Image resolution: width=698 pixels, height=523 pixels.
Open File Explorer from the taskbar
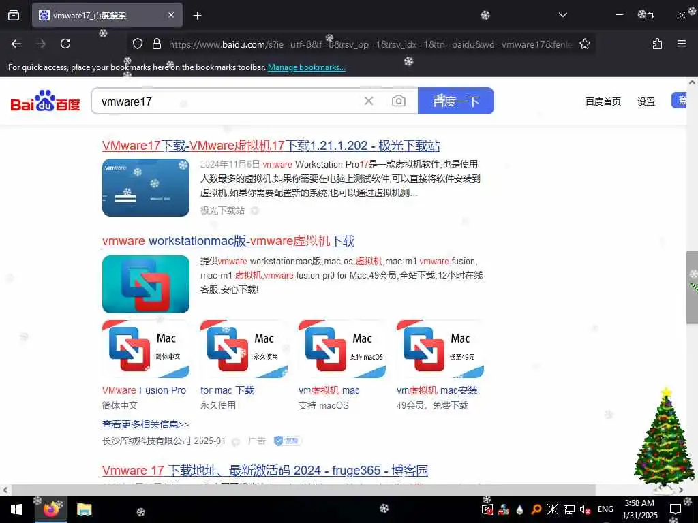(84, 509)
